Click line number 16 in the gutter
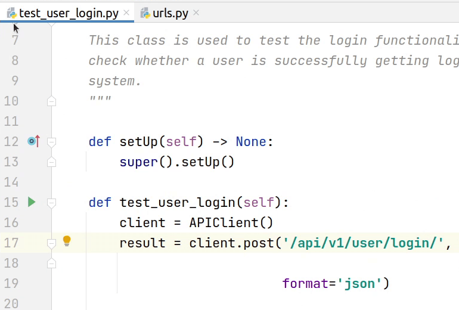 (11, 222)
